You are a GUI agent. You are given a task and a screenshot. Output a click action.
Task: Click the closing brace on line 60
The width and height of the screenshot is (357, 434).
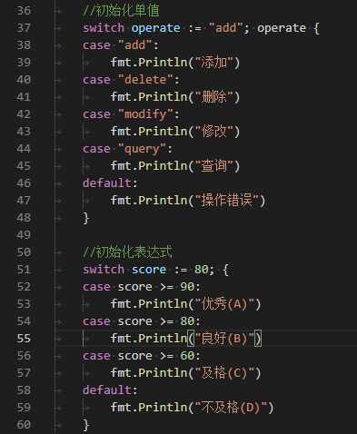click(86, 425)
